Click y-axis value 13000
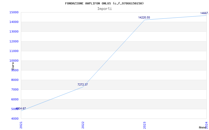This screenshot has height=130, width=209. tap(14, 32)
